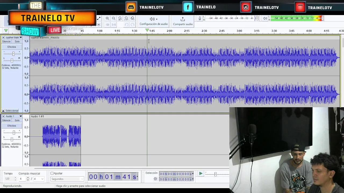Open the cypher train track dropdown menu

click(x=20, y=38)
